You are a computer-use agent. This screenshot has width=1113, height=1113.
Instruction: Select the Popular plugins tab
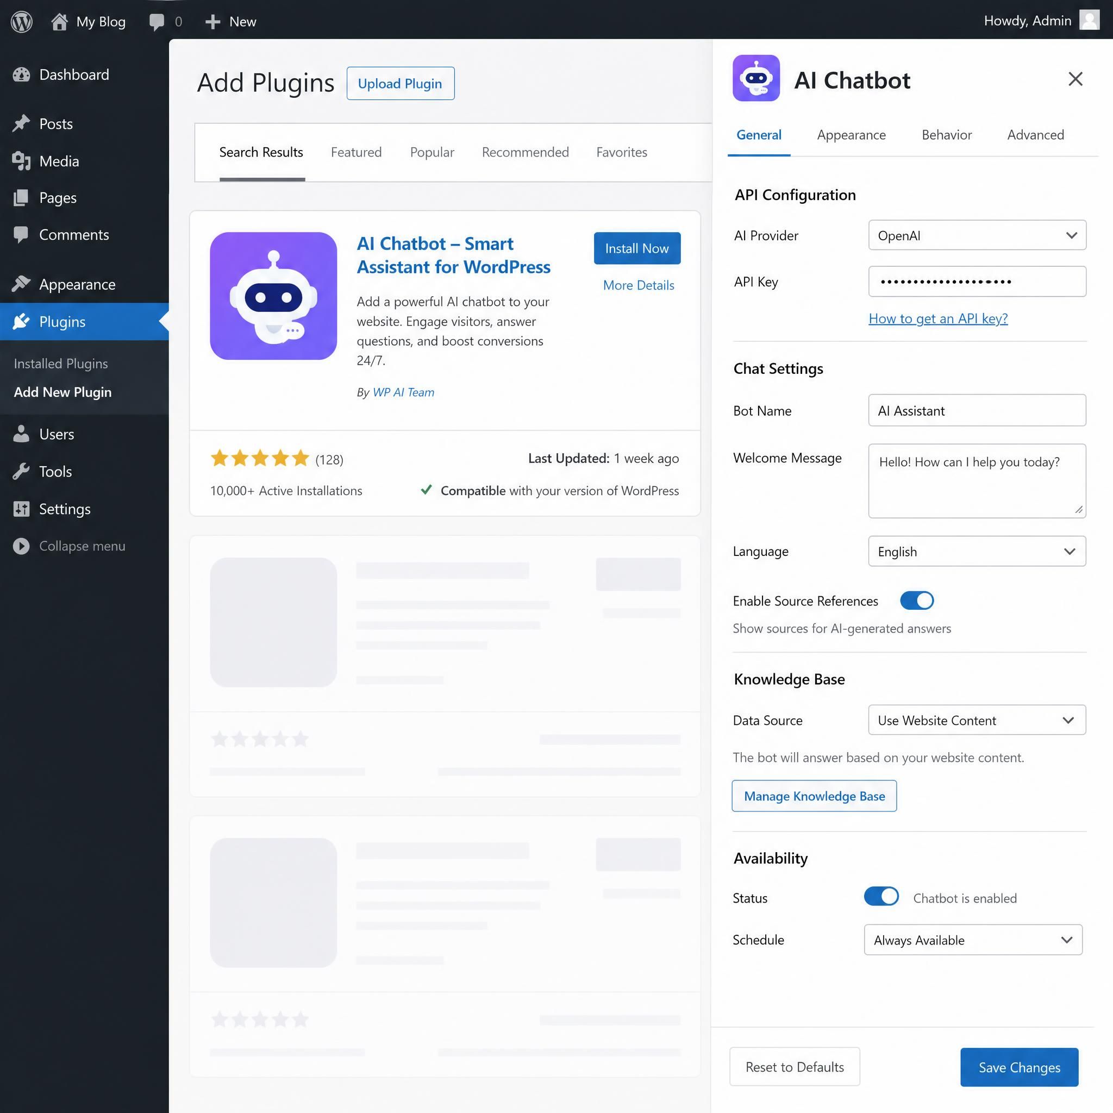(x=432, y=152)
